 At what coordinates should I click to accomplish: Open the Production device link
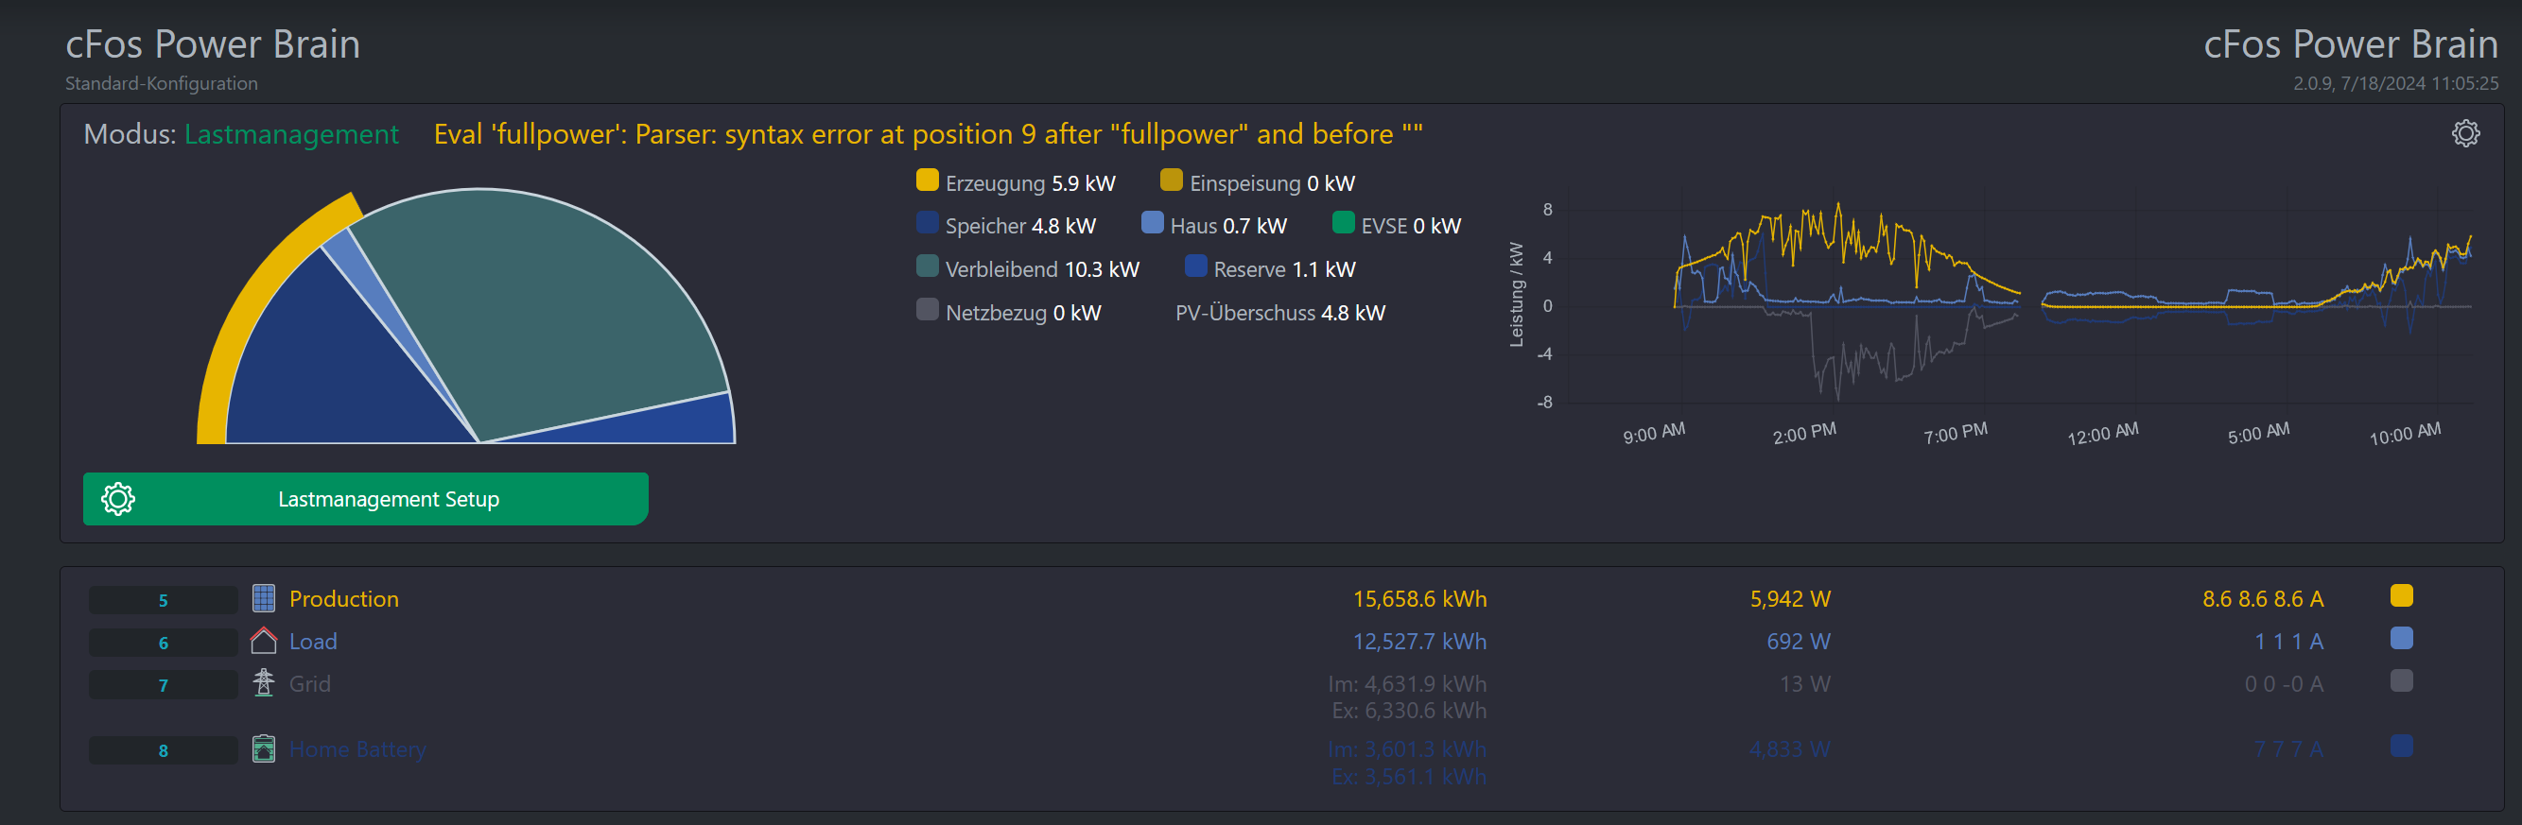click(x=343, y=599)
